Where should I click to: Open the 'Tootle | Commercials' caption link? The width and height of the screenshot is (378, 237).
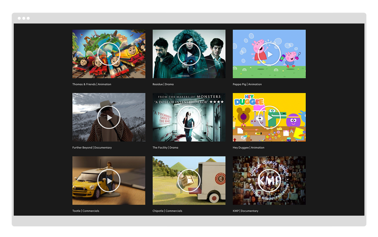tap(85, 211)
